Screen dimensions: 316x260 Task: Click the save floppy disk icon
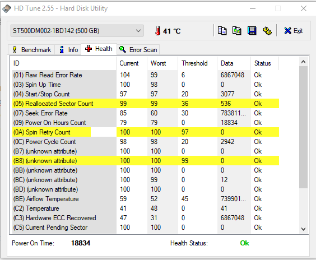pos(252,31)
